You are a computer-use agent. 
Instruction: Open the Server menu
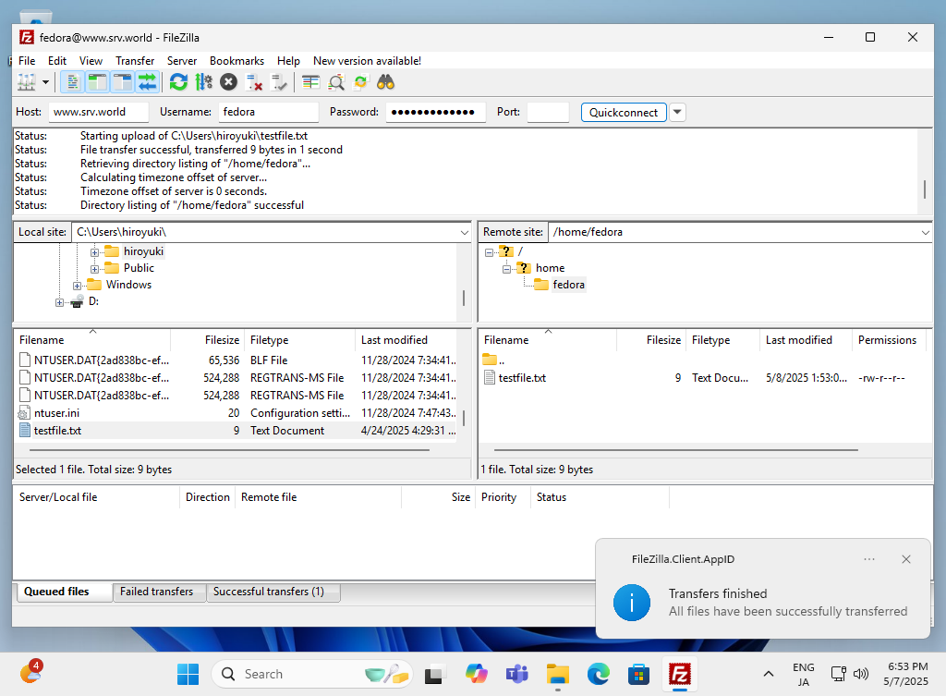tap(182, 61)
